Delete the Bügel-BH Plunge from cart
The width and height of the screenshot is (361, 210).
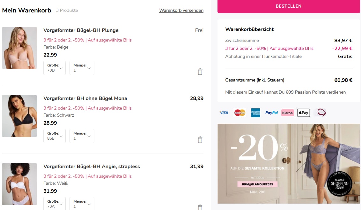pyautogui.click(x=200, y=72)
